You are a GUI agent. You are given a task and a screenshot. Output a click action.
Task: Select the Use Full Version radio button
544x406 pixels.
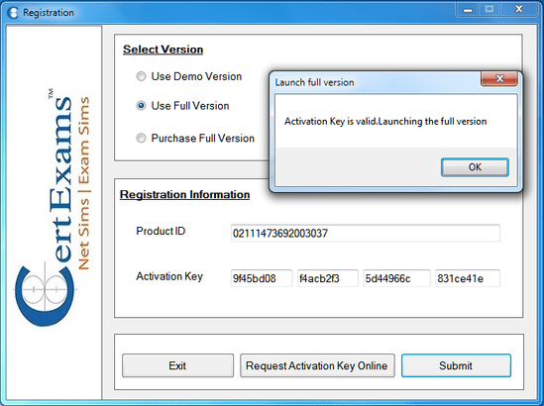[141, 106]
